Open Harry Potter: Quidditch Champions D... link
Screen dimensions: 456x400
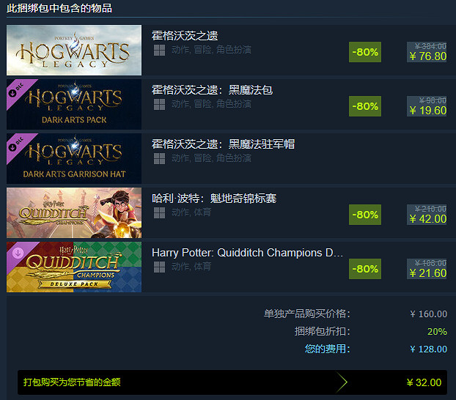click(247, 253)
